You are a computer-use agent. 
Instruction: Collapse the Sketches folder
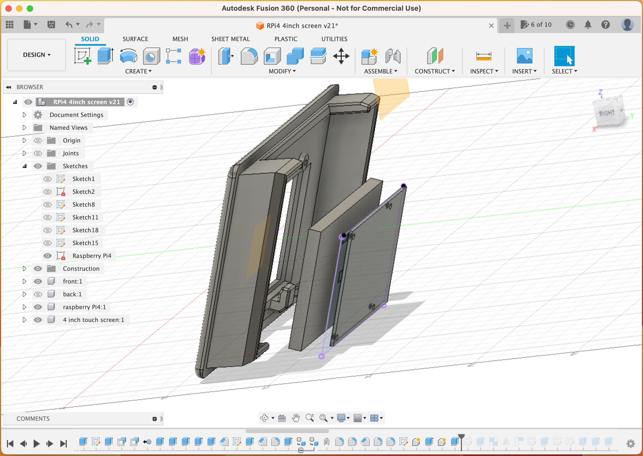tap(24, 166)
